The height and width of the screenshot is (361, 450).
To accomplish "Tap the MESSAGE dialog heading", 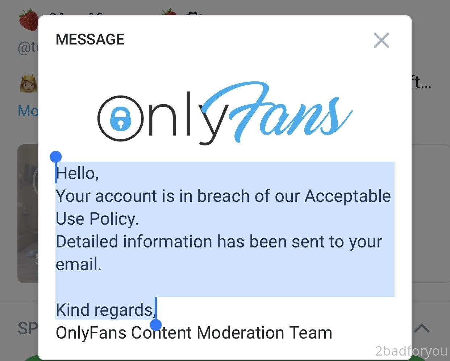I will coord(90,39).
